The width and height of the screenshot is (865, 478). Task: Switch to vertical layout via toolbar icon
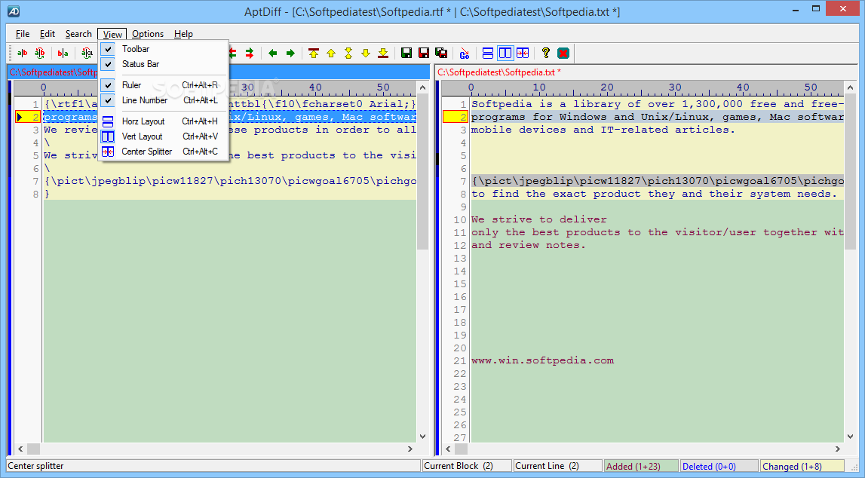tap(505, 53)
